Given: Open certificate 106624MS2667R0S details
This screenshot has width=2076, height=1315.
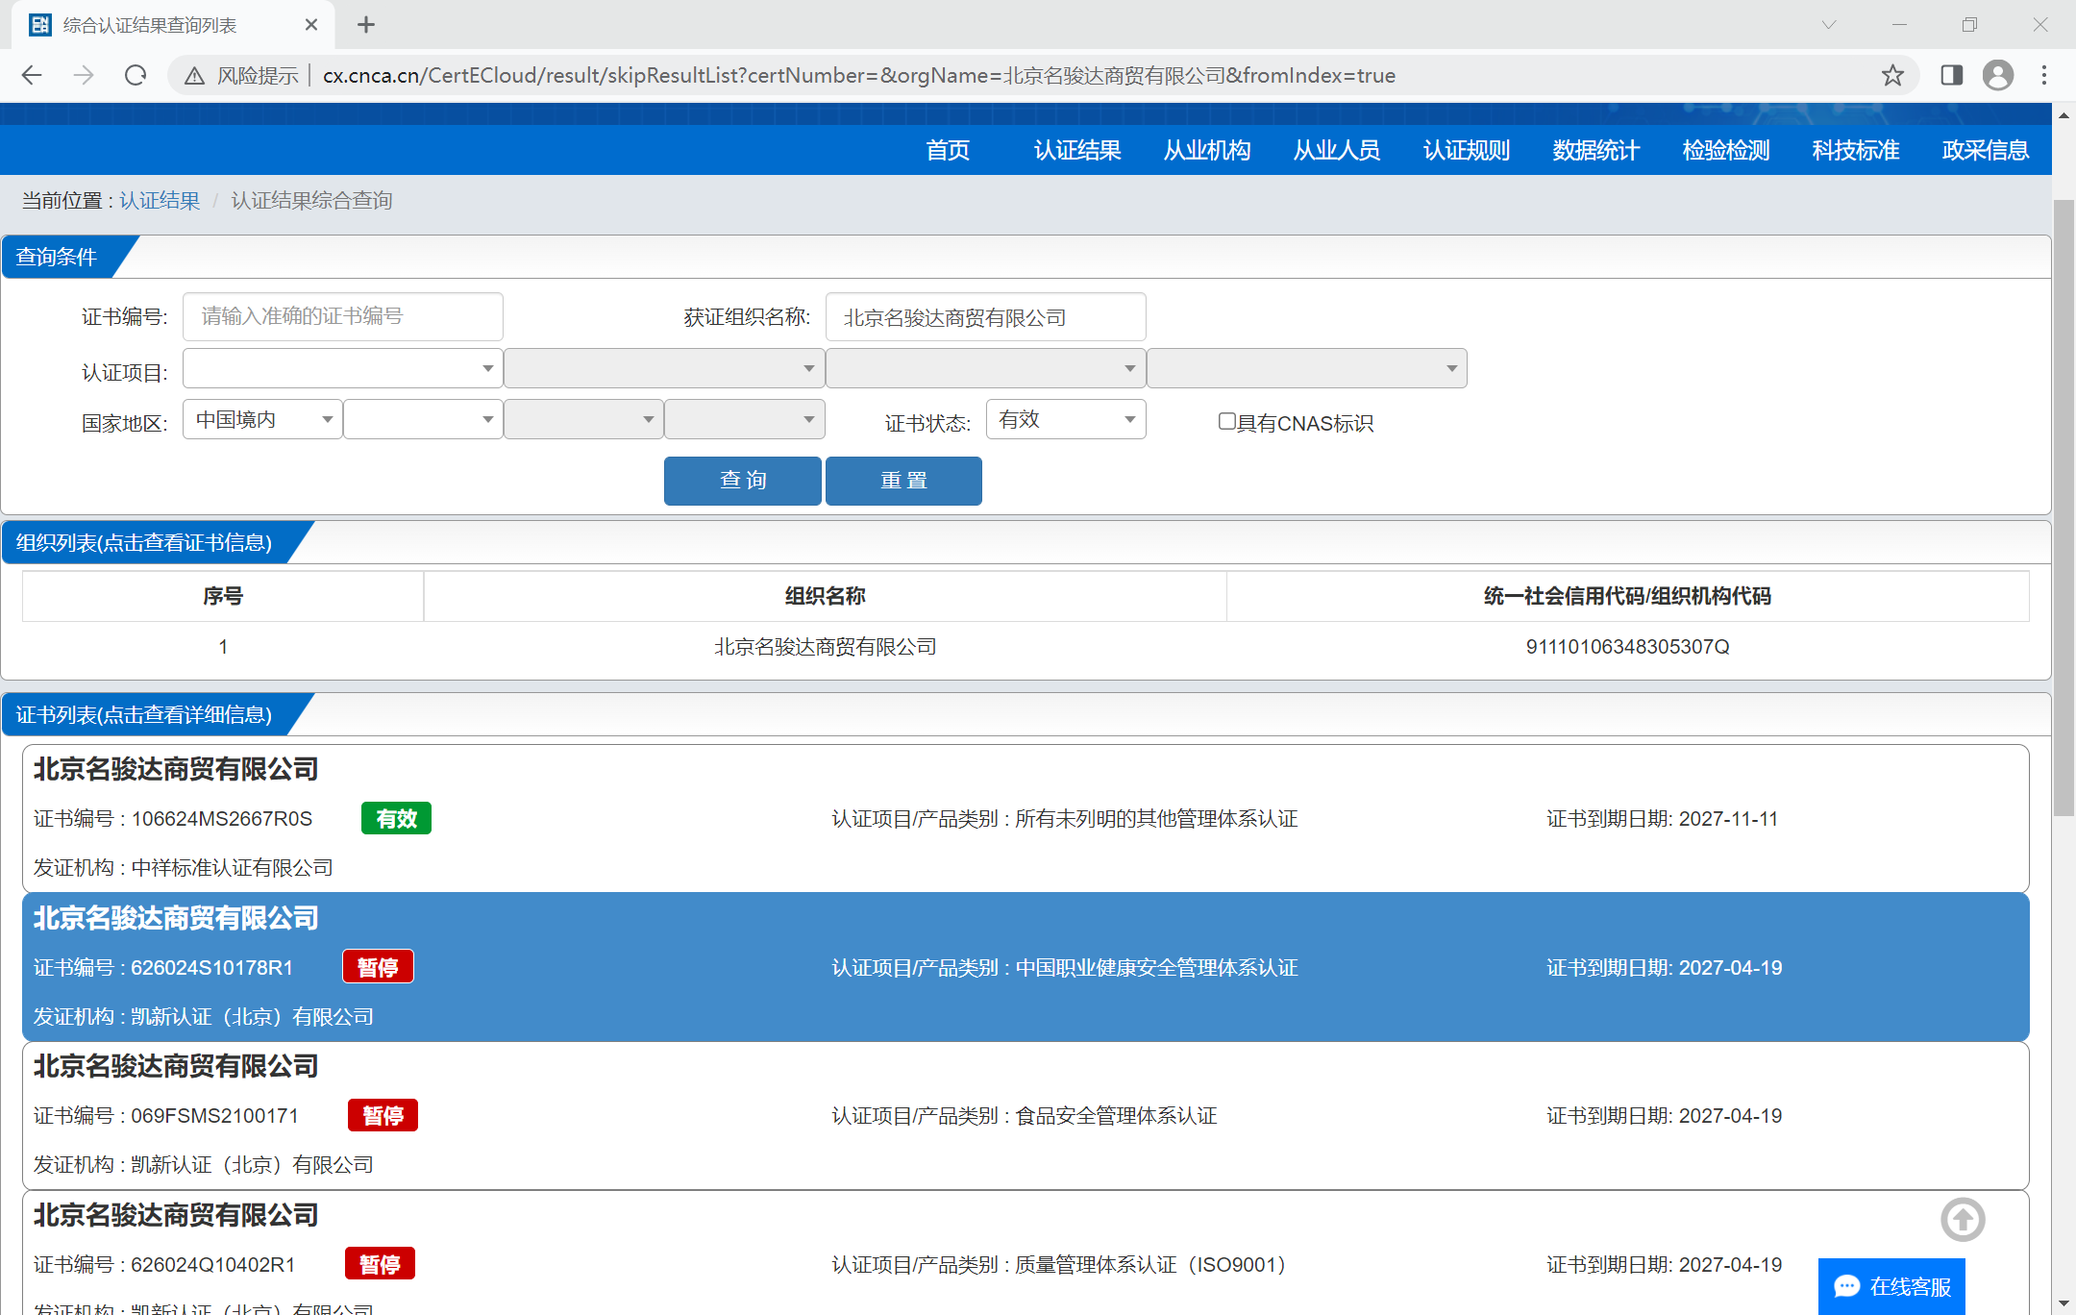Looking at the screenshot, I should coord(1026,819).
